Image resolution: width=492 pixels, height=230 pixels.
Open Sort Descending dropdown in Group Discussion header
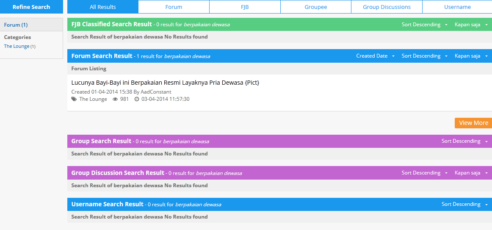tap(425, 173)
